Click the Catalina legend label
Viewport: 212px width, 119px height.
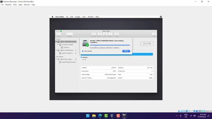(x=85, y=58)
